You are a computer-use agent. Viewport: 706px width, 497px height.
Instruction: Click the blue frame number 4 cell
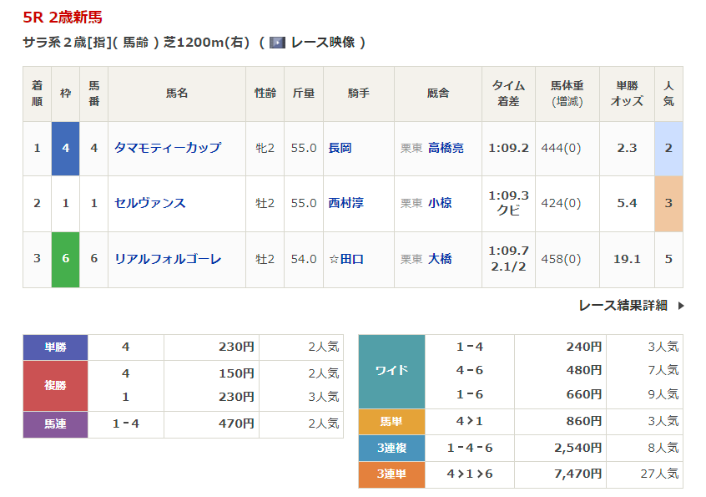(65, 148)
